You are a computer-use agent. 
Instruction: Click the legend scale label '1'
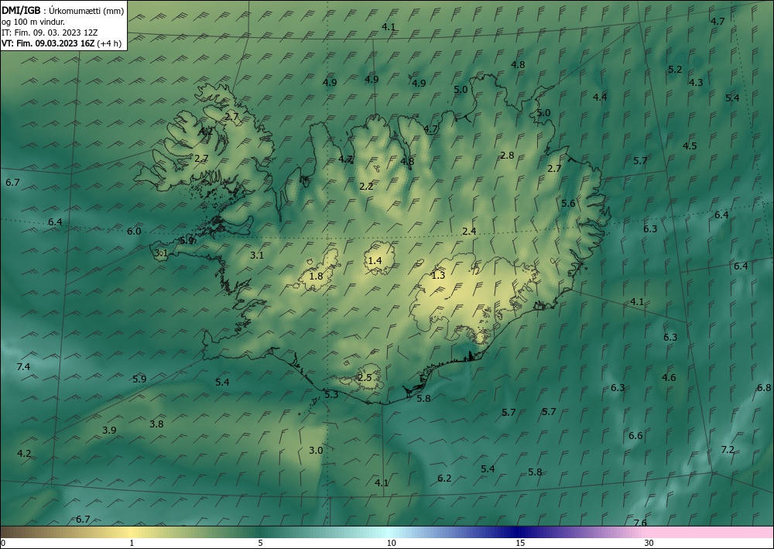132,543
